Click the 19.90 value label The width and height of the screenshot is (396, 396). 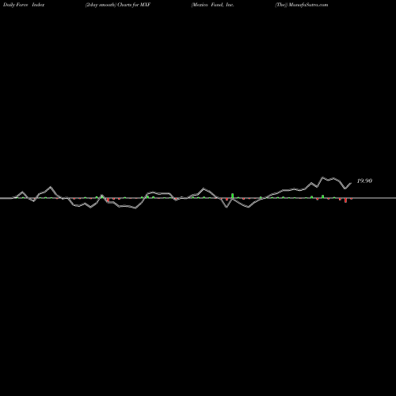[x=364, y=181]
